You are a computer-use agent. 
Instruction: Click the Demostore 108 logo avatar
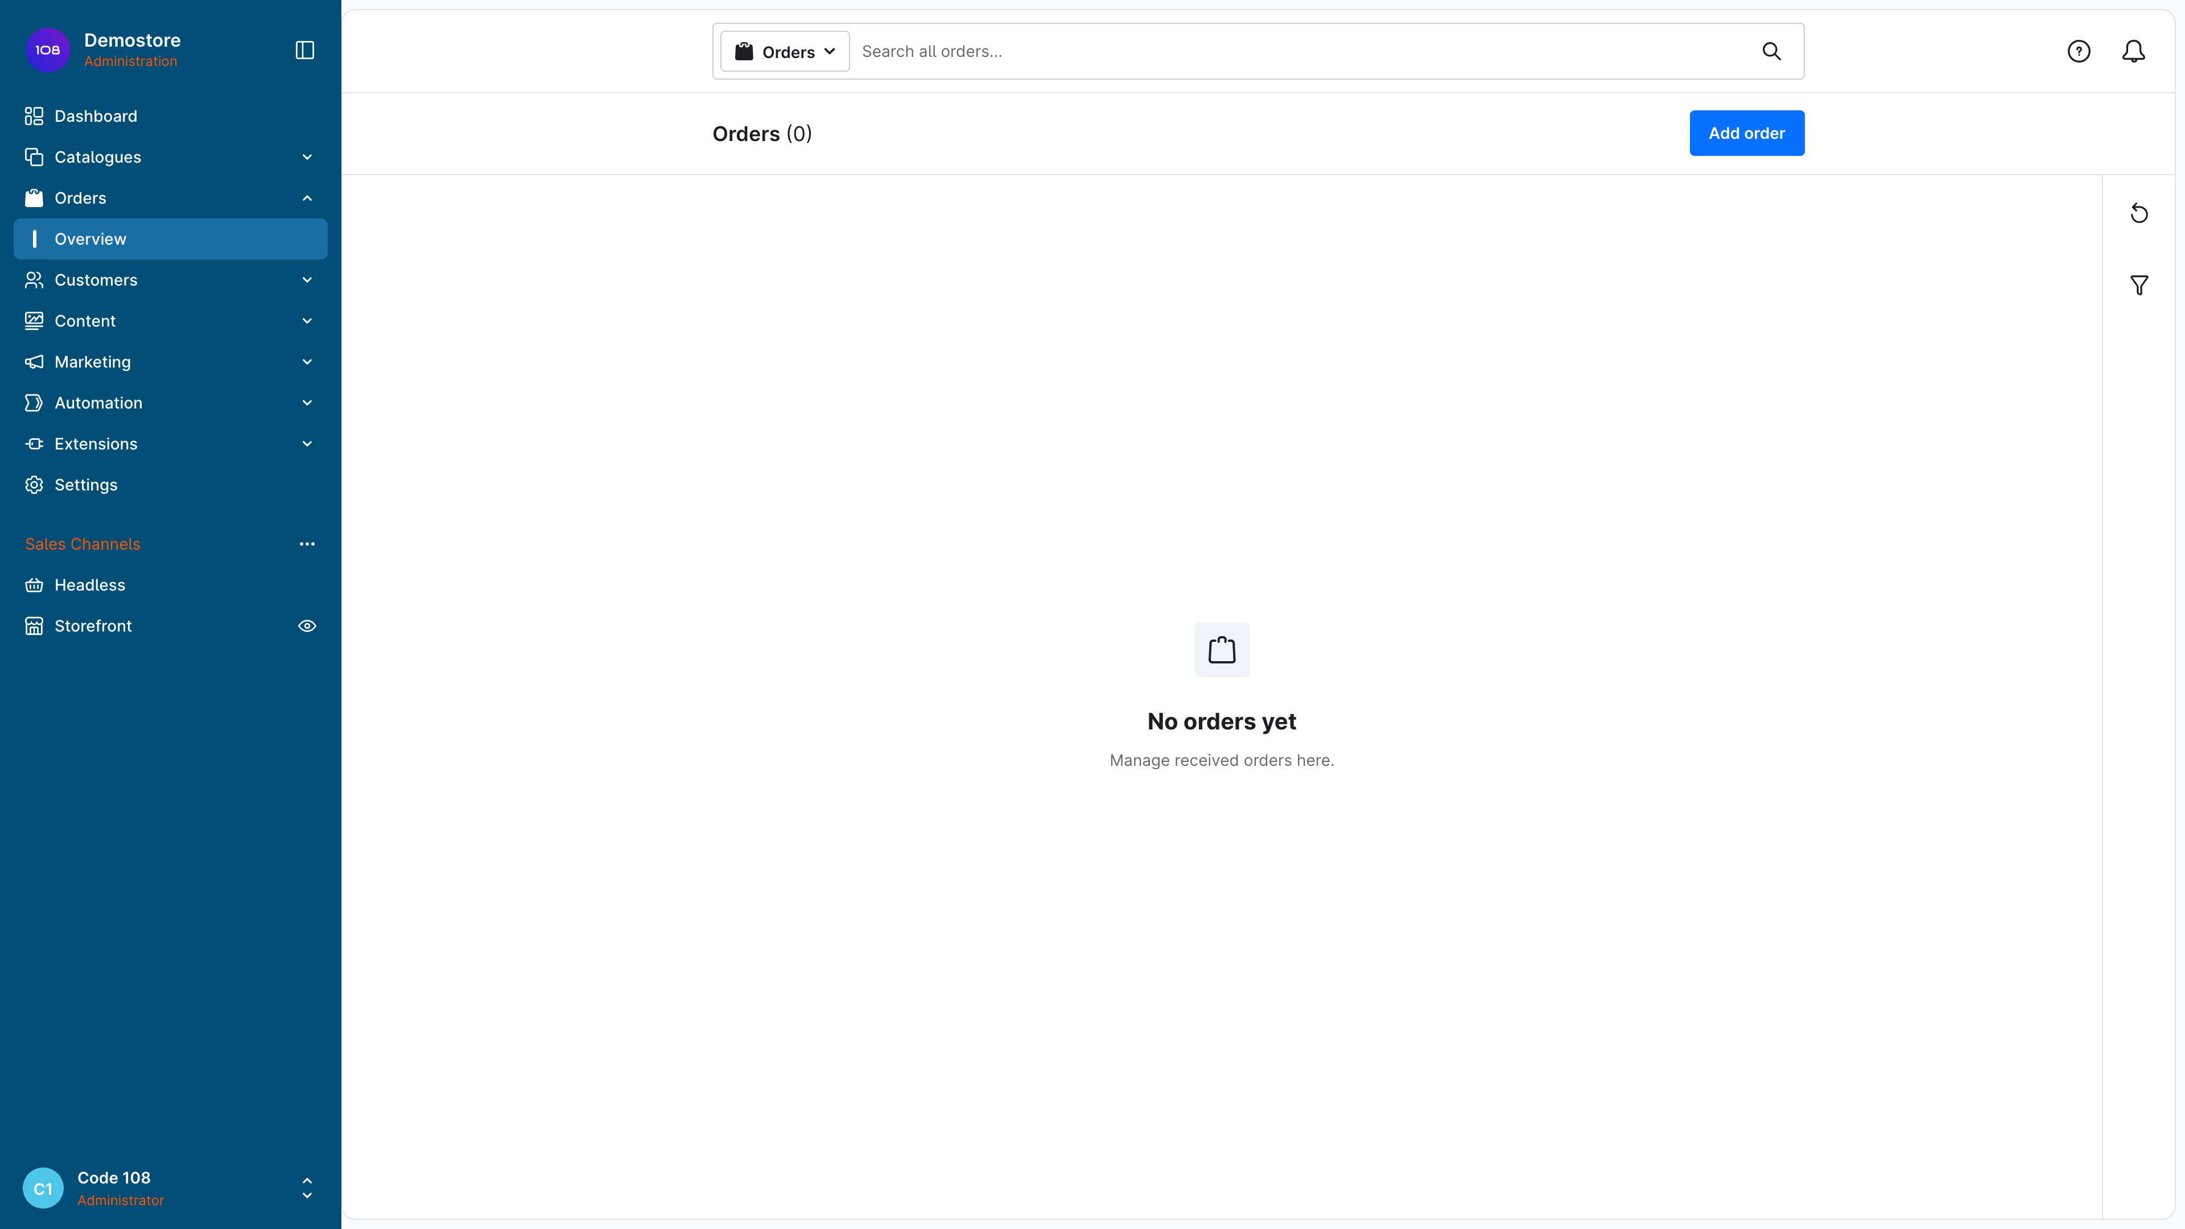click(47, 50)
